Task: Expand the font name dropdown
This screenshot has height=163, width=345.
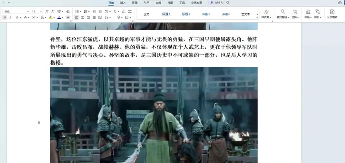Action: coord(28,12)
